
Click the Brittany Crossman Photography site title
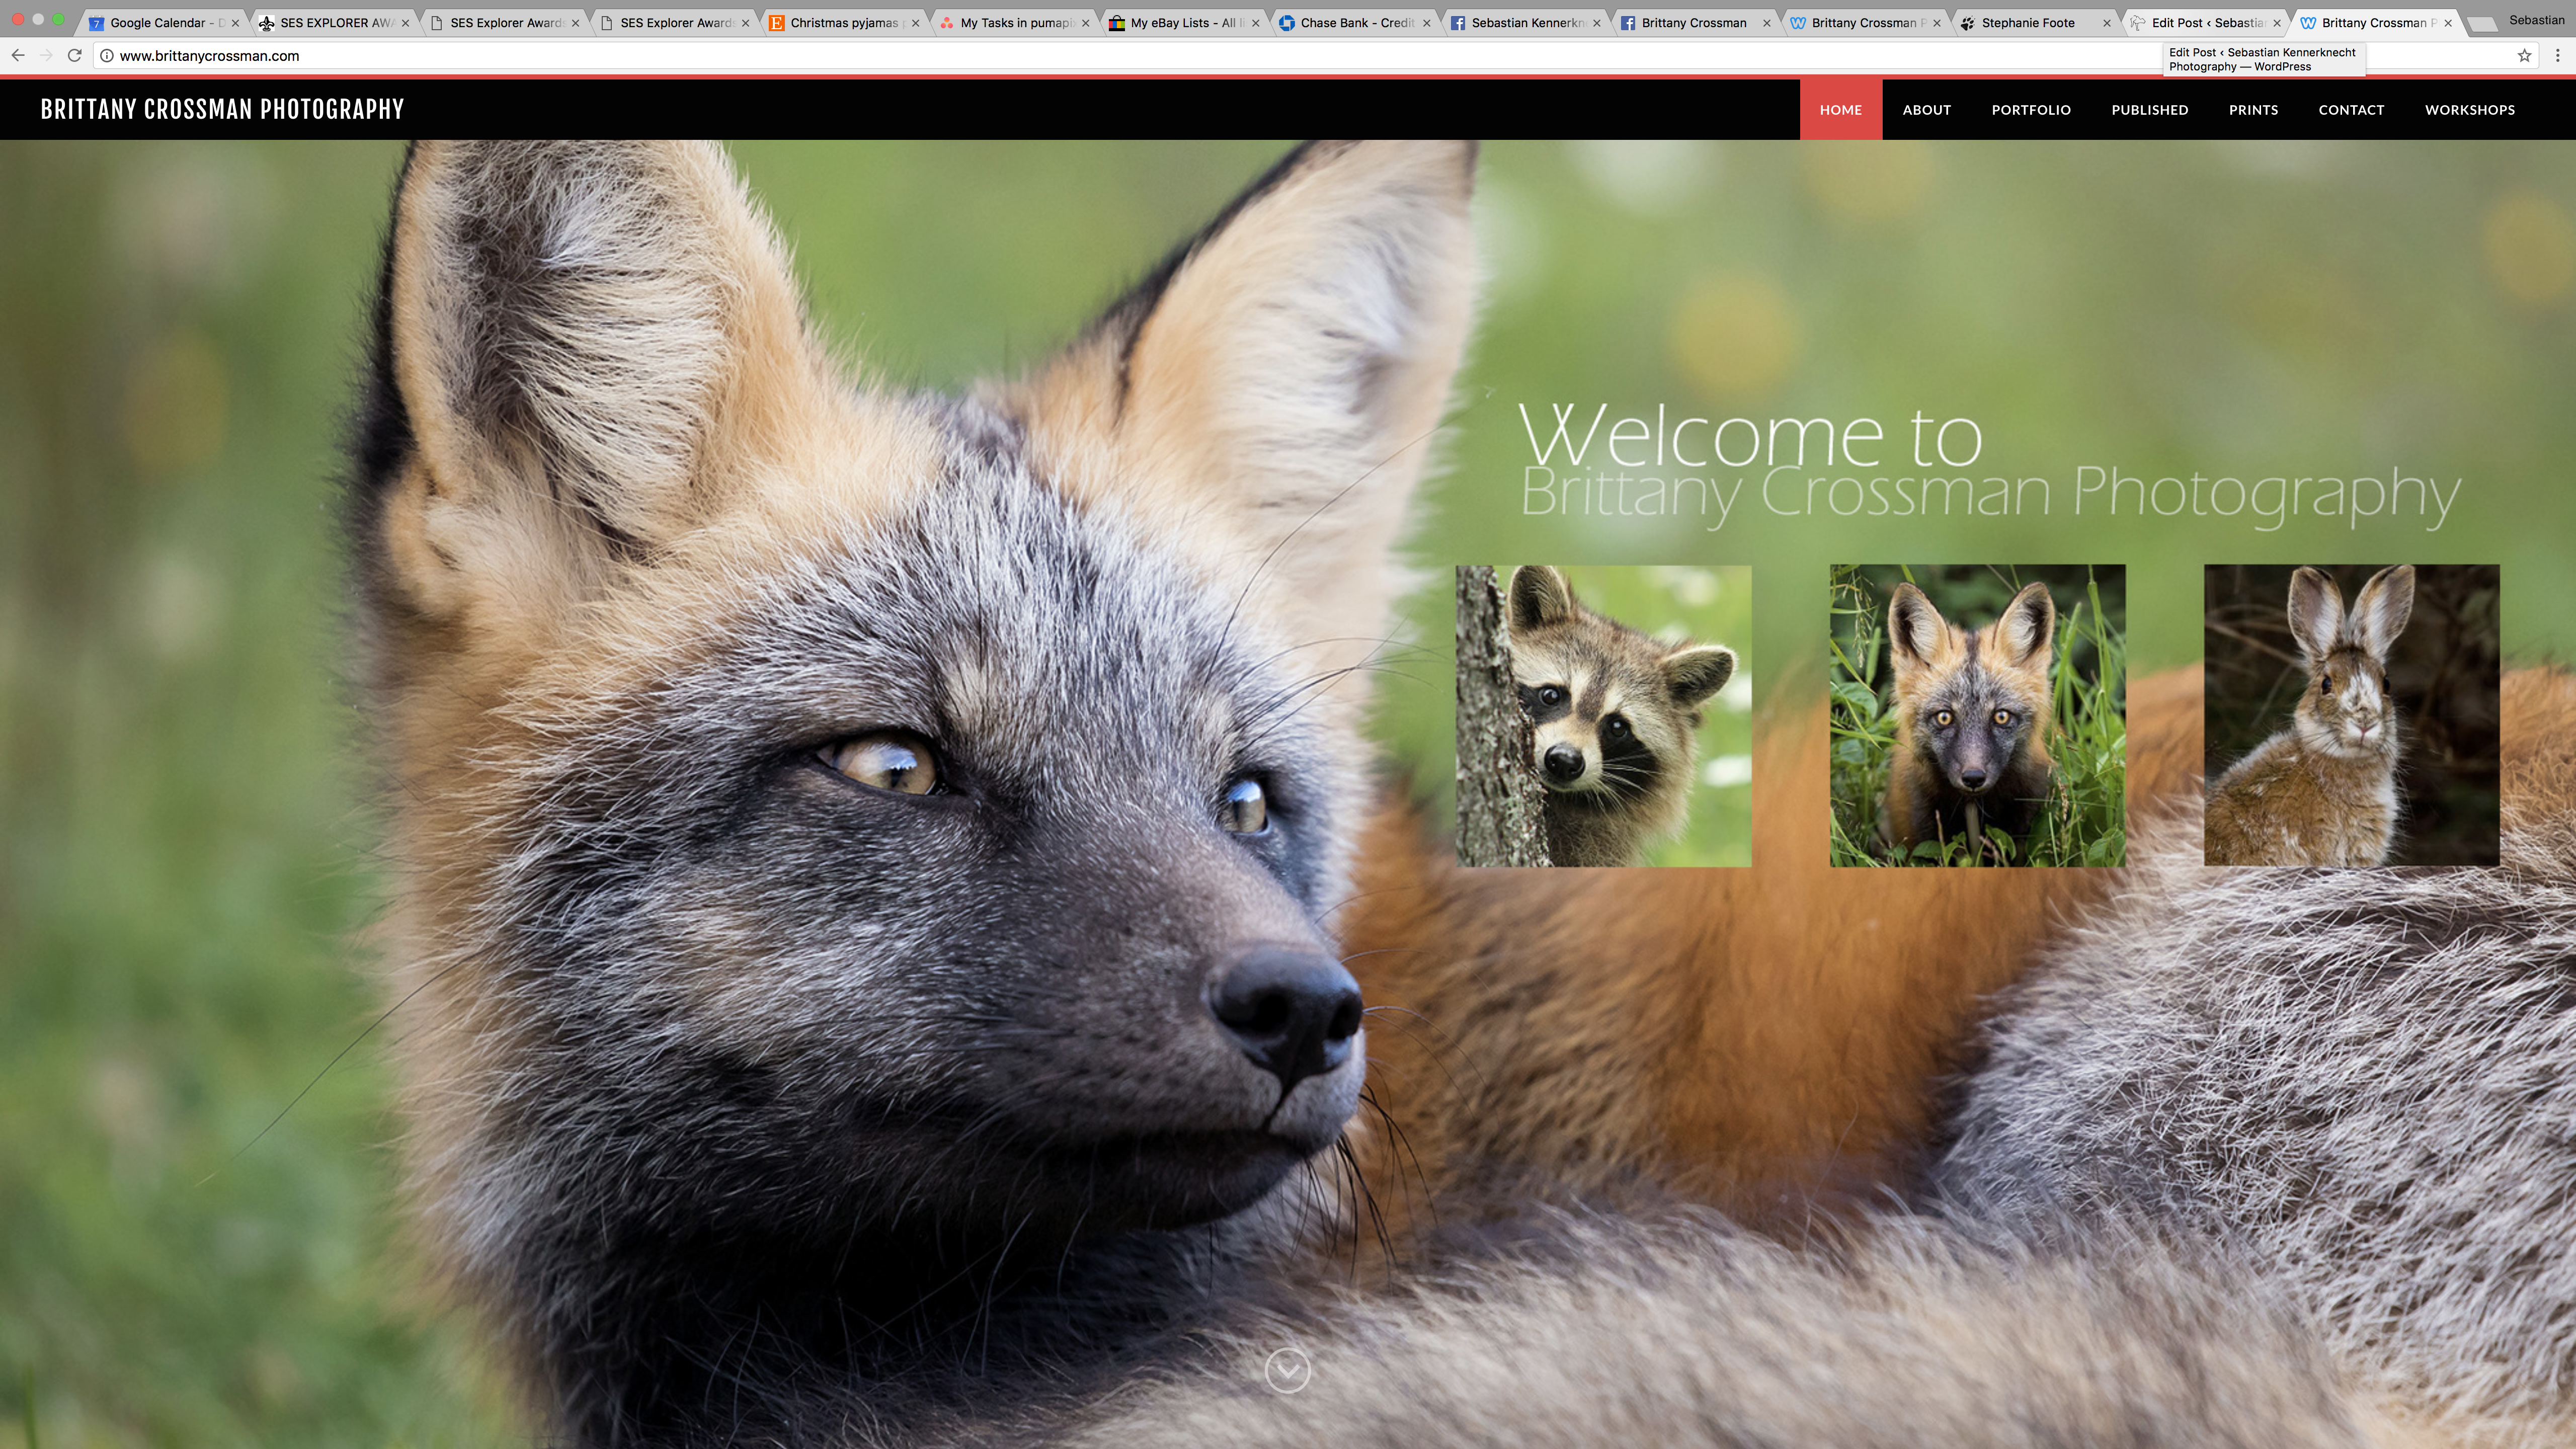click(222, 109)
